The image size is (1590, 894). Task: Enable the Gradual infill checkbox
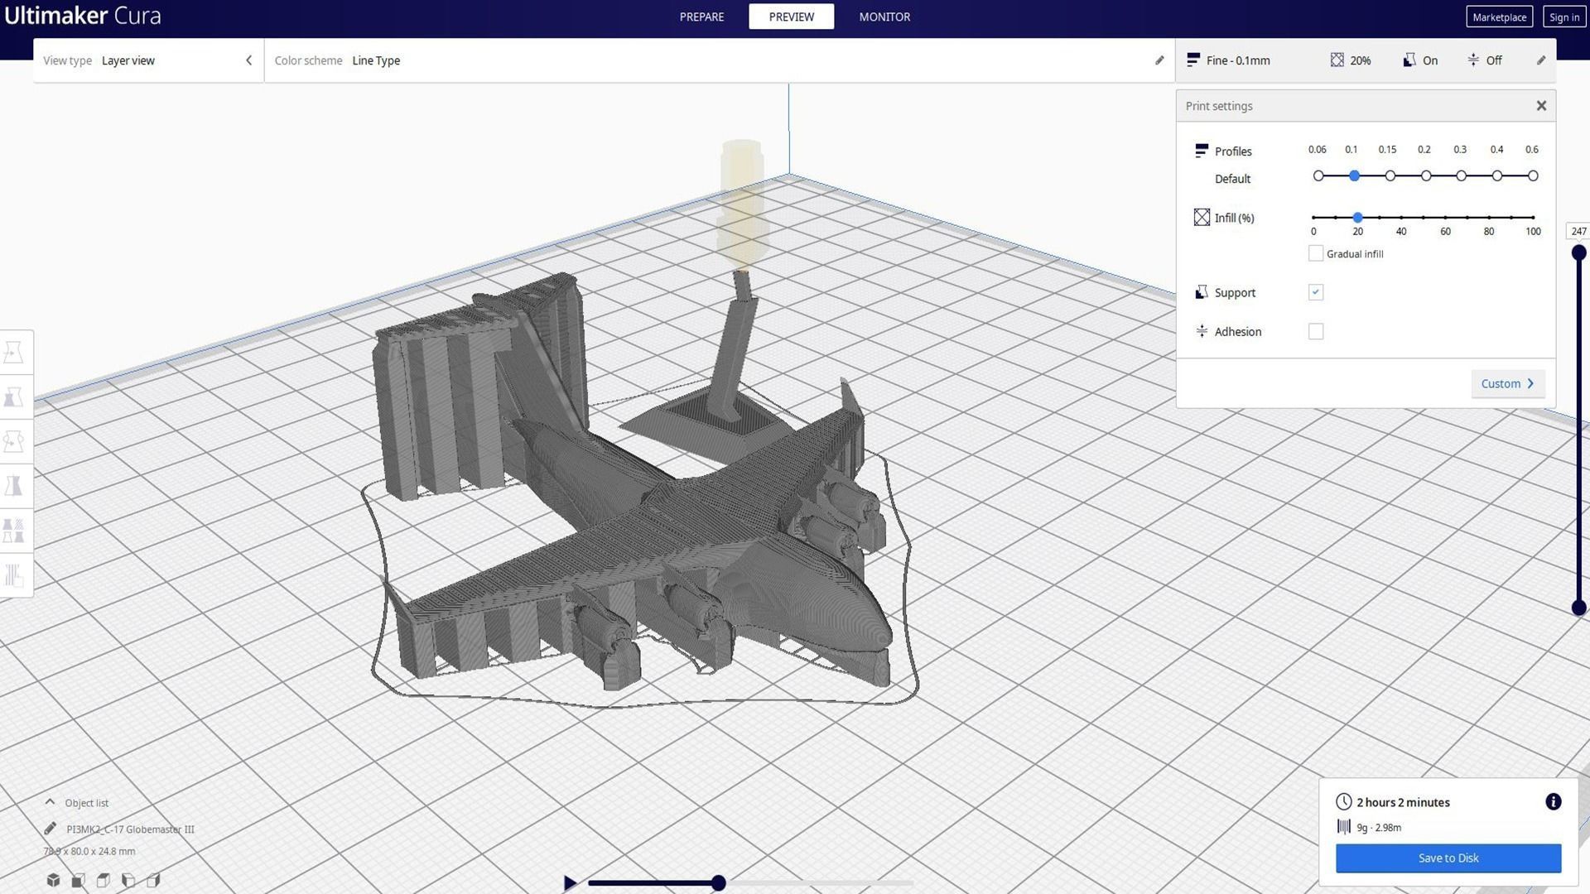[1316, 253]
